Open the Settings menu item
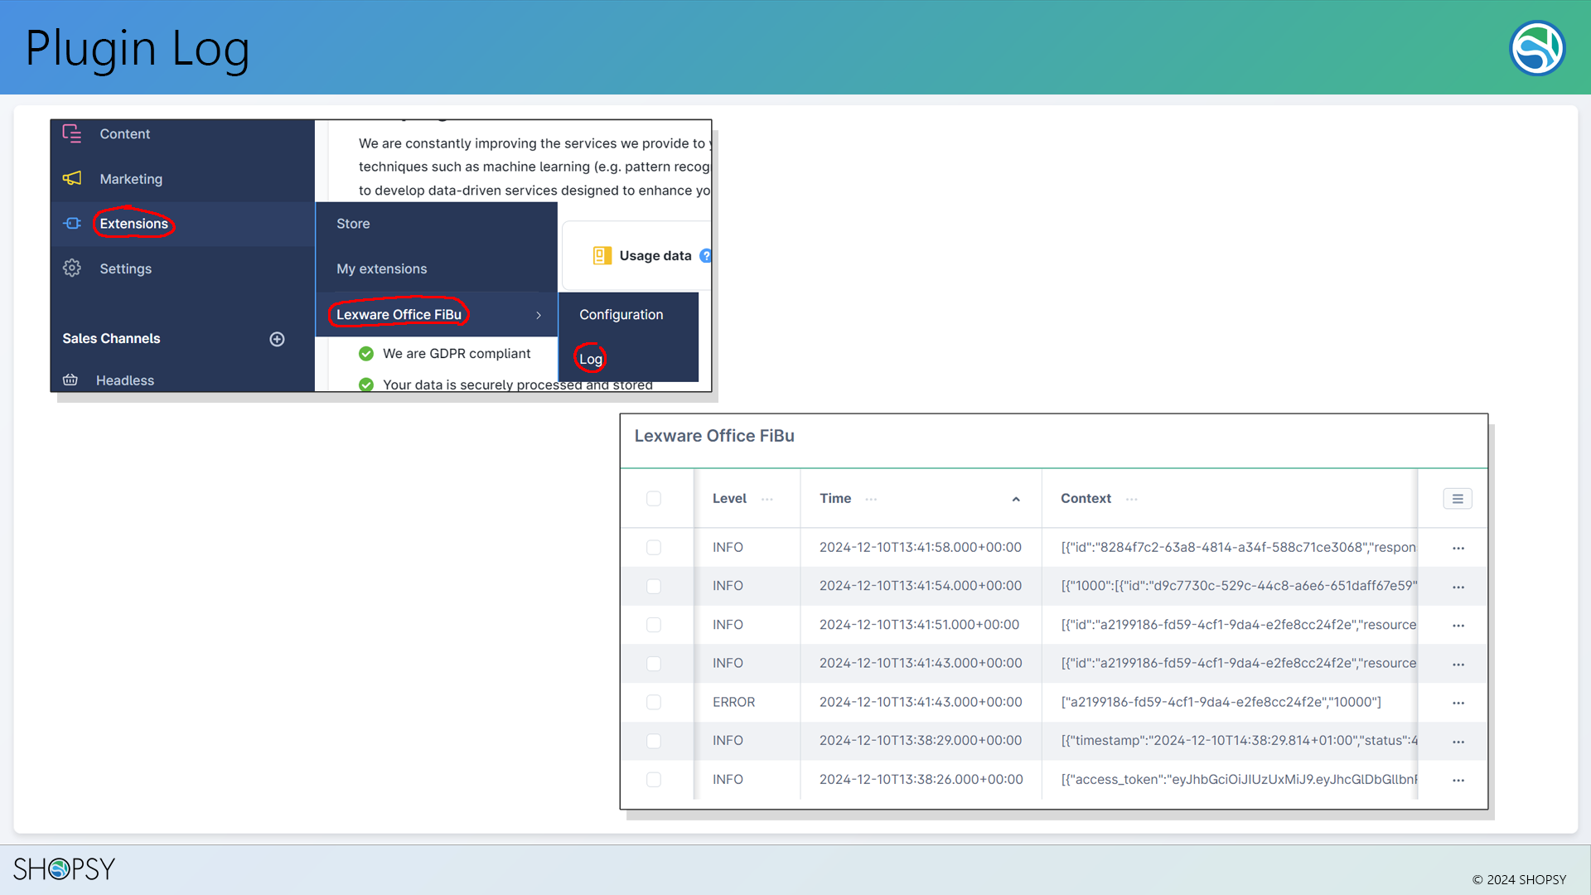This screenshot has width=1591, height=895. click(126, 268)
